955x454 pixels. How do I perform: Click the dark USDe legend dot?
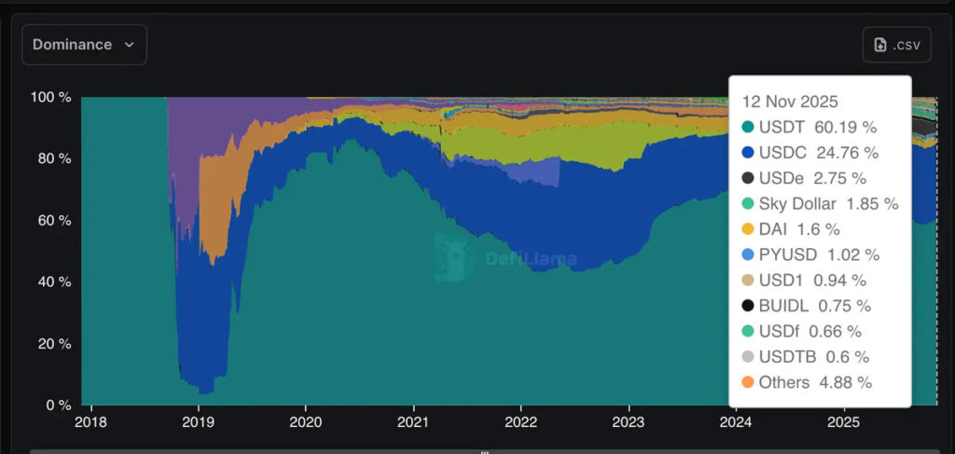pyautogui.click(x=748, y=178)
